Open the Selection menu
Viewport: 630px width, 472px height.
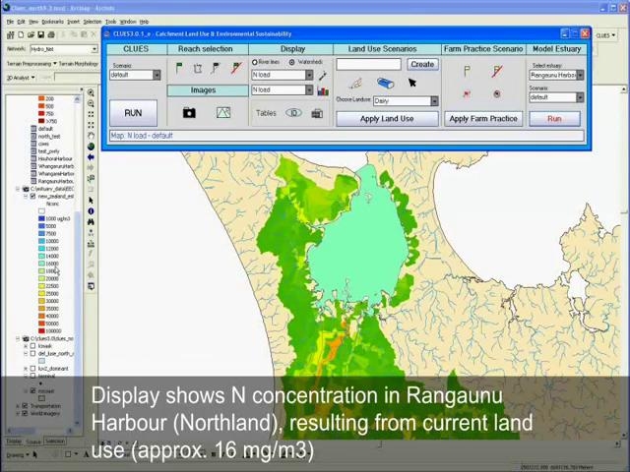pos(92,21)
